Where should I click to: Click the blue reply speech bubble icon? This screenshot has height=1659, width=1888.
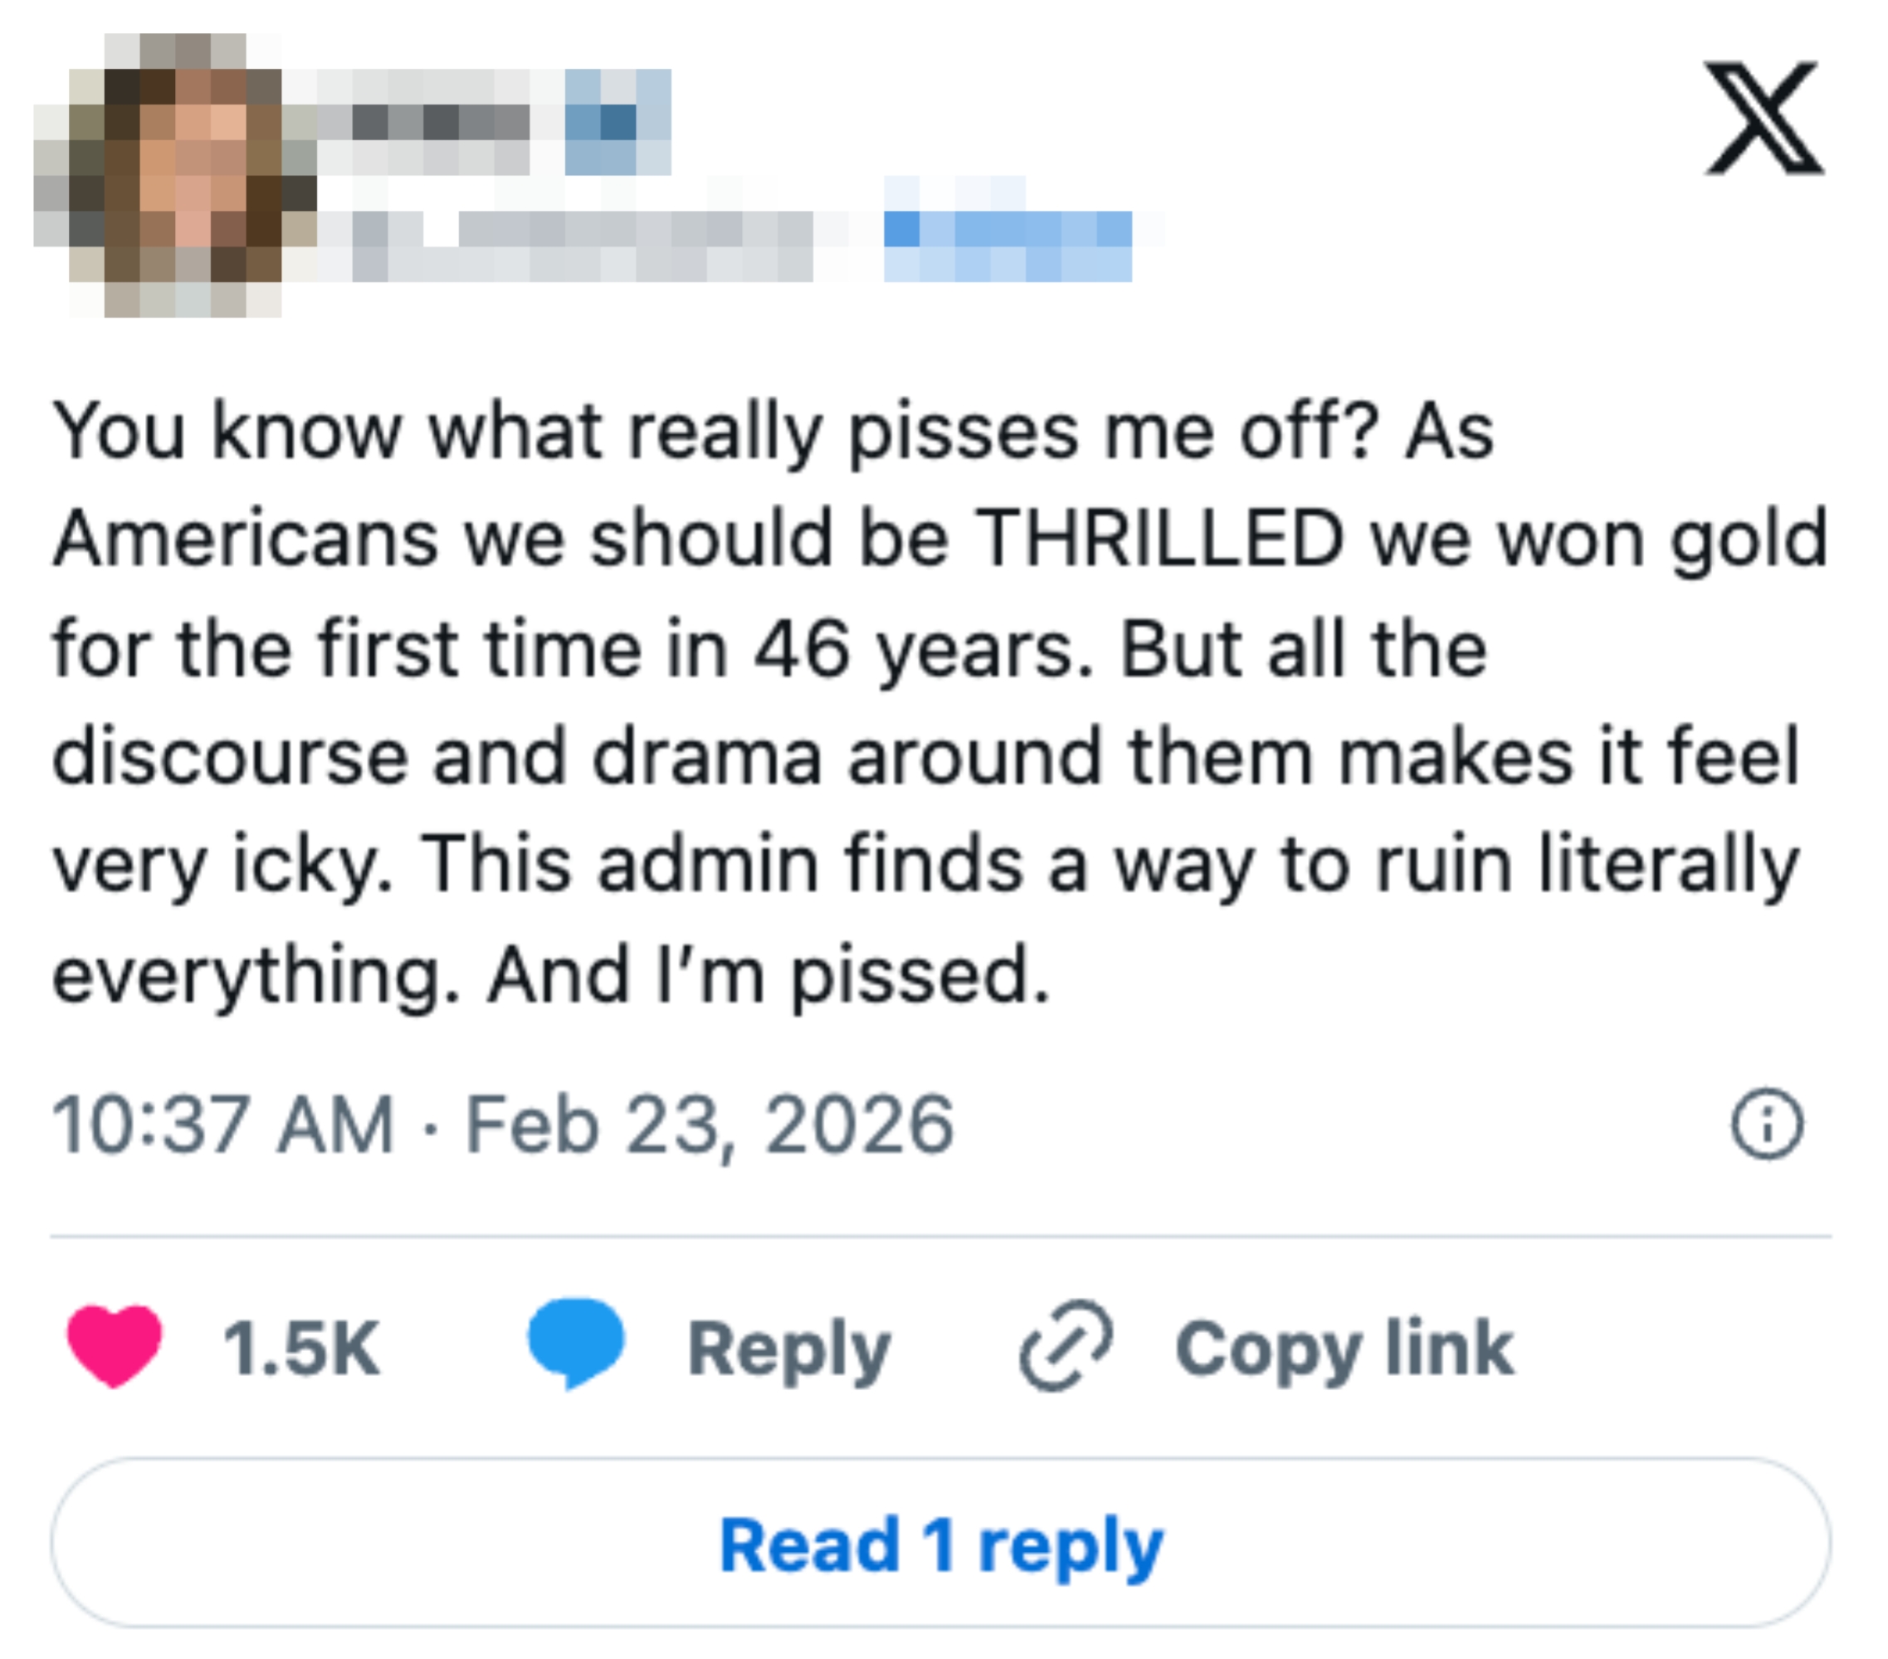click(575, 1342)
